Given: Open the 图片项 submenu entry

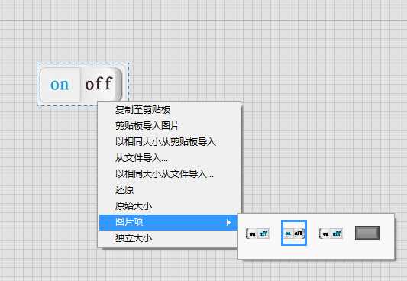Looking at the screenshot, I should [x=169, y=222].
